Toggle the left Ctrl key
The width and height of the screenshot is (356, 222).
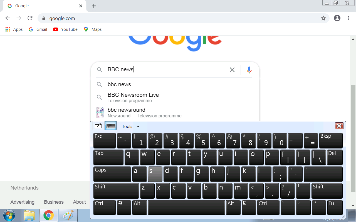[105, 208]
